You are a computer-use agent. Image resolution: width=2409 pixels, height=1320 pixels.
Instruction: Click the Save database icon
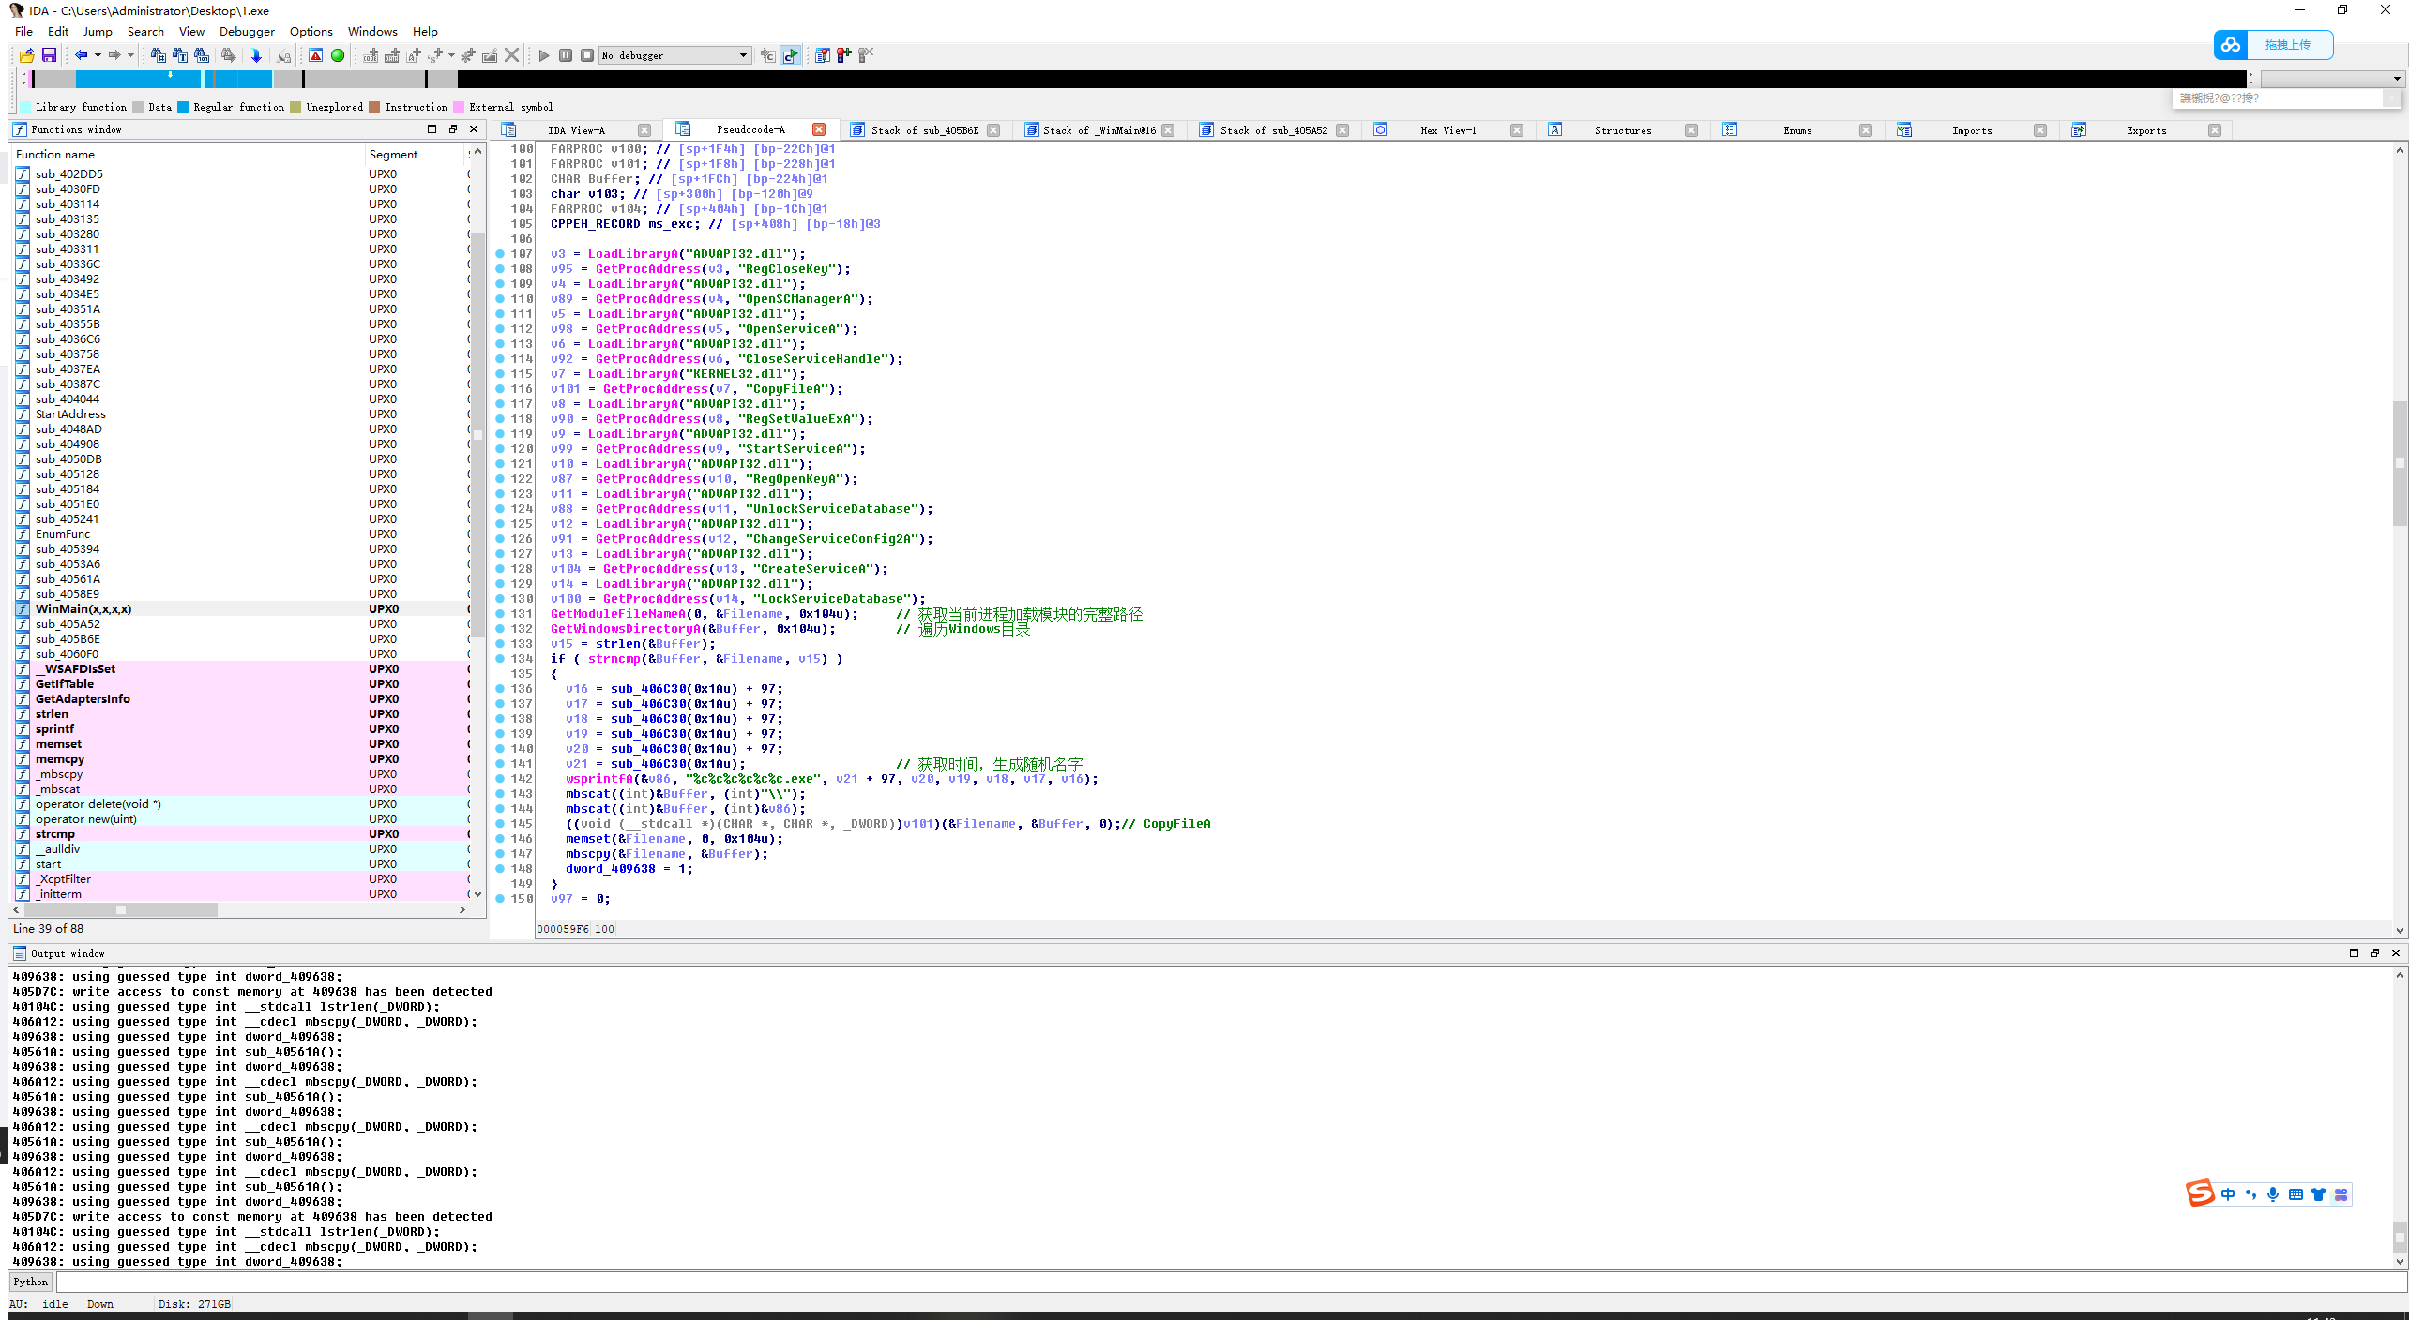tap(49, 55)
